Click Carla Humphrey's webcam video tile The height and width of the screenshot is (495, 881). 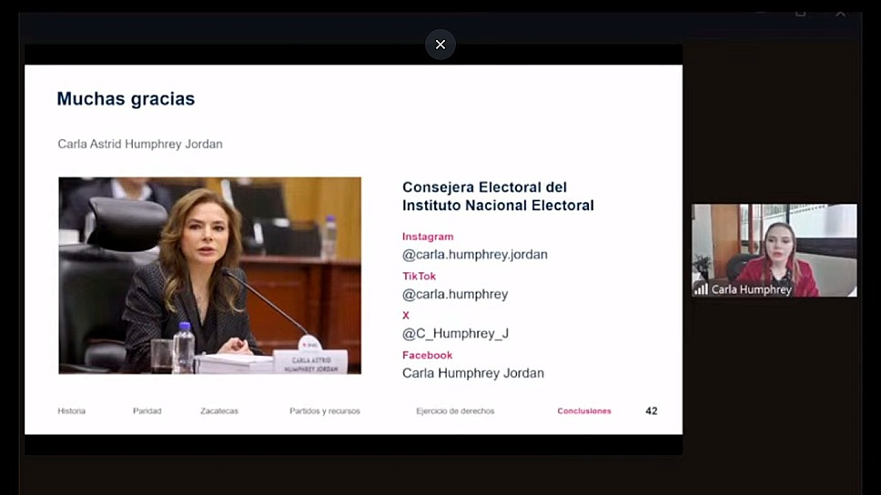tap(775, 250)
